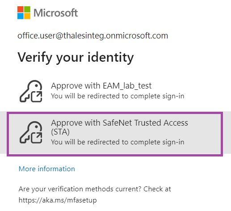
Task: Click redirect notice under EAM_lab_test
Action: [x=118, y=96]
